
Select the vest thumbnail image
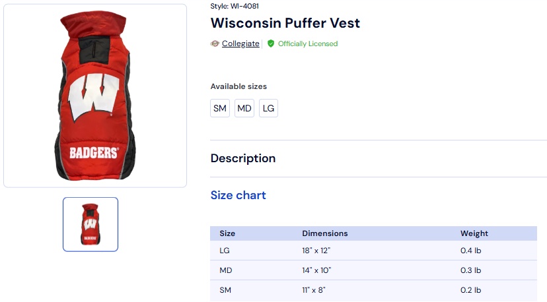pos(91,224)
